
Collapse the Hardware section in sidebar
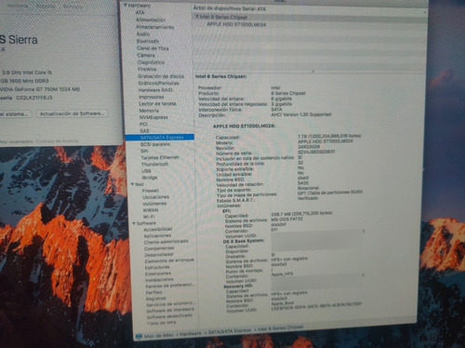coord(126,6)
